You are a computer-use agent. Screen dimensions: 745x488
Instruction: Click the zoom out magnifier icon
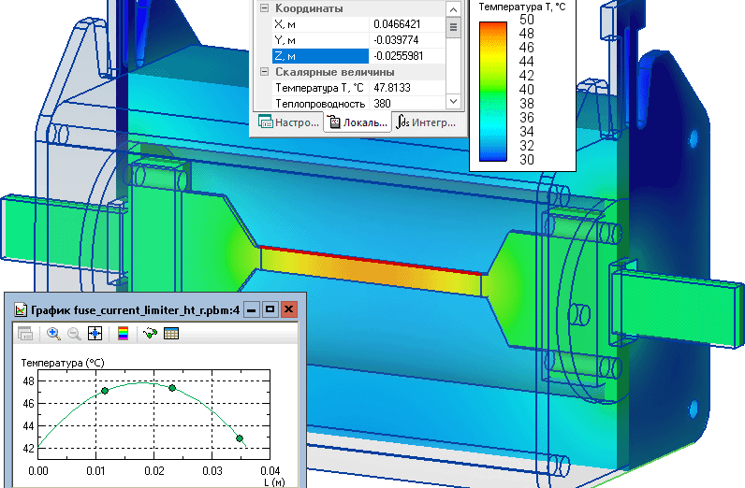point(73,334)
